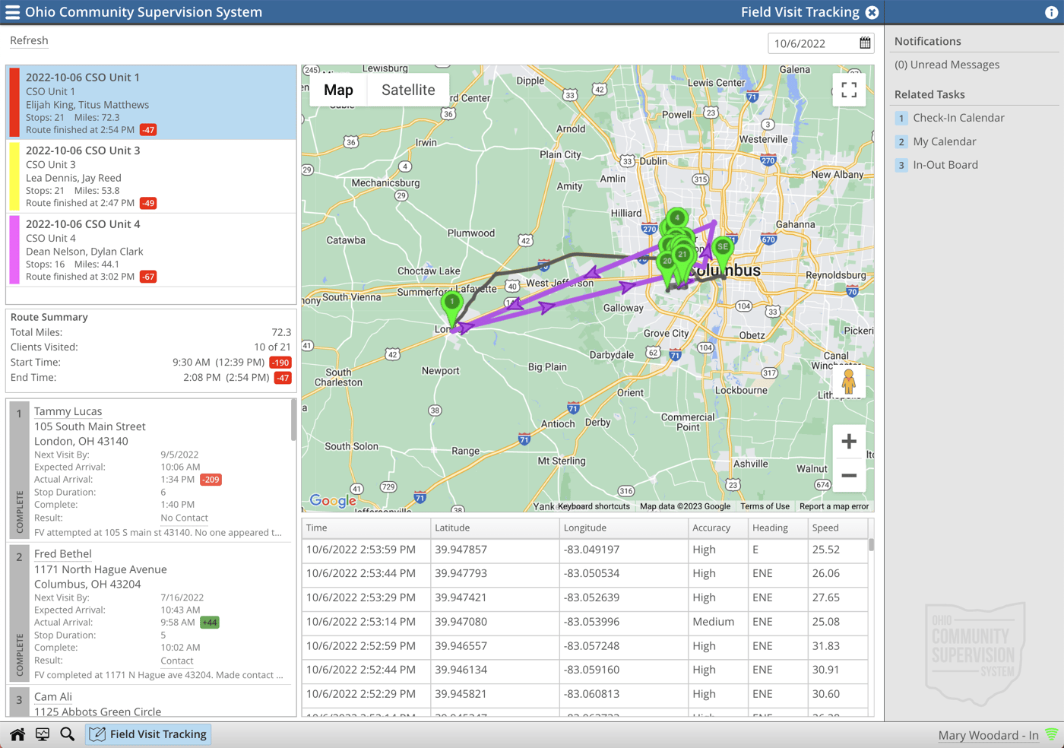Click the magenta color bar of CSO Unit 4
Image resolution: width=1064 pixels, height=748 pixels.
pyautogui.click(x=14, y=249)
